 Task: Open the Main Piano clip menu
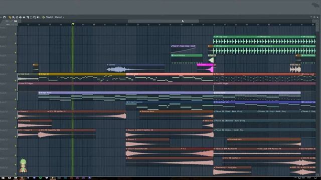[214, 93]
